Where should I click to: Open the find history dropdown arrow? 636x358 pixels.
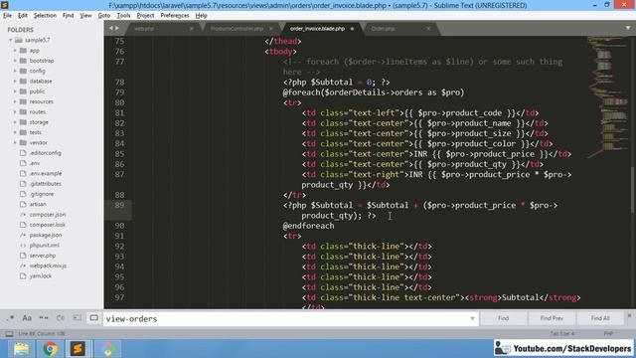coord(473,319)
